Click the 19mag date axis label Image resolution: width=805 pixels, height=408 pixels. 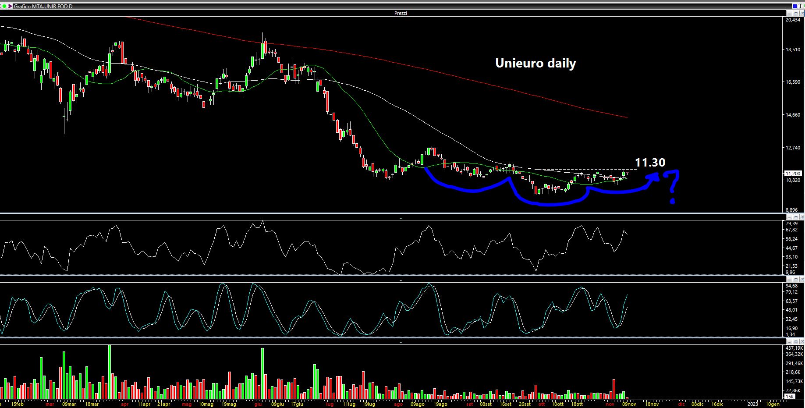[x=229, y=404]
